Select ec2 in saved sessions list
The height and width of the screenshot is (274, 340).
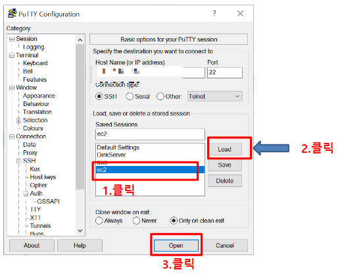150,170
